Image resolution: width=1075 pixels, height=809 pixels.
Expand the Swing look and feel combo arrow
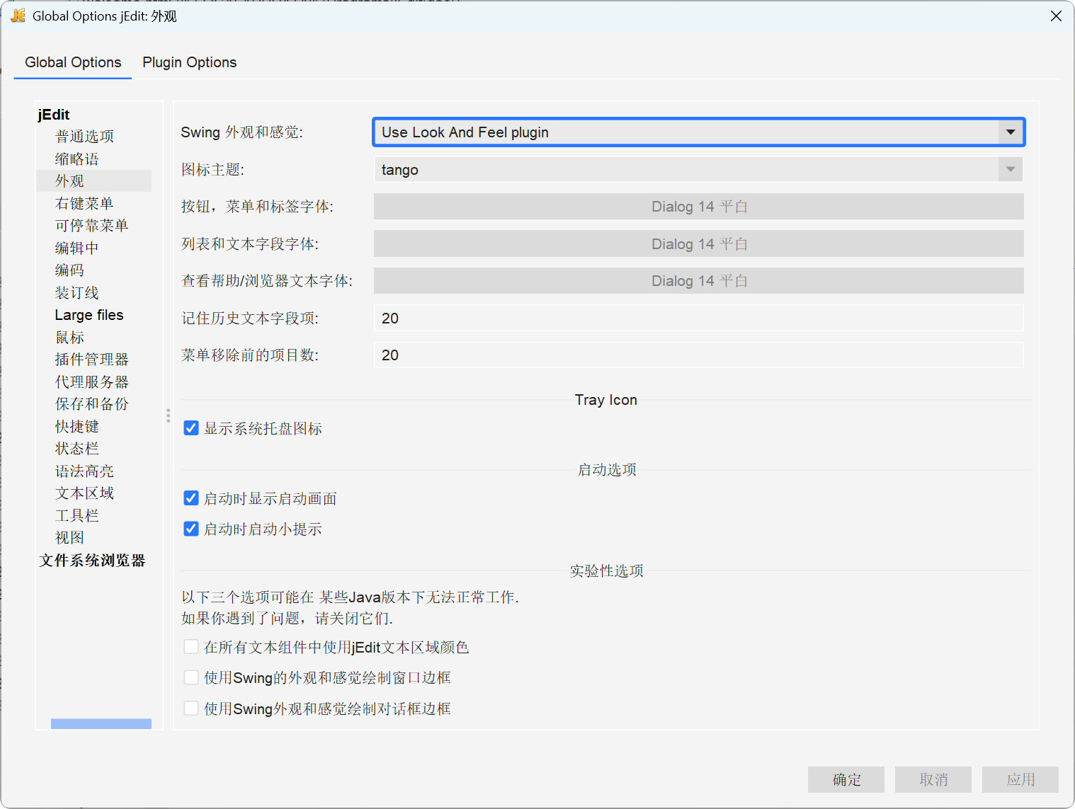pyautogui.click(x=1011, y=132)
